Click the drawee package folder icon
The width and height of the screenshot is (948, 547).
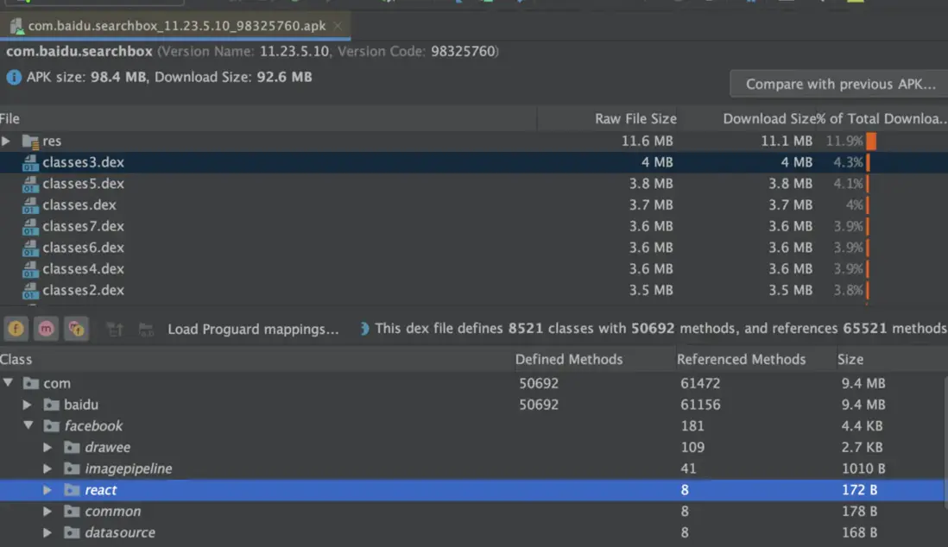tap(72, 447)
